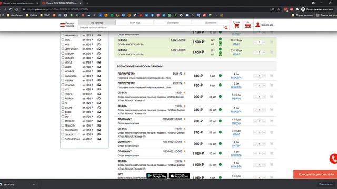Screen dimensions: 337x189
Task: Add the 970 ₽ OSSCA item to cart
Action: click(272, 132)
